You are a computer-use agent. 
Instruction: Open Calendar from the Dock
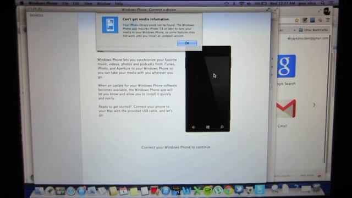pyautogui.click(x=123, y=191)
